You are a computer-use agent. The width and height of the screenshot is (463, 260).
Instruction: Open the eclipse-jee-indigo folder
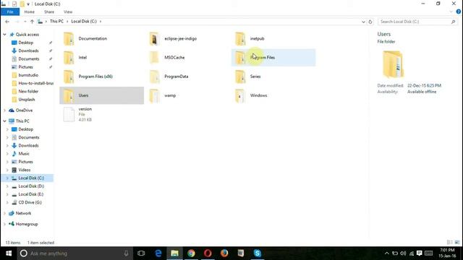(187, 38)
